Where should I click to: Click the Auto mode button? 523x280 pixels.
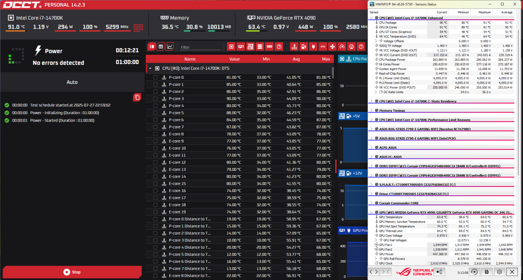[72, 82]
